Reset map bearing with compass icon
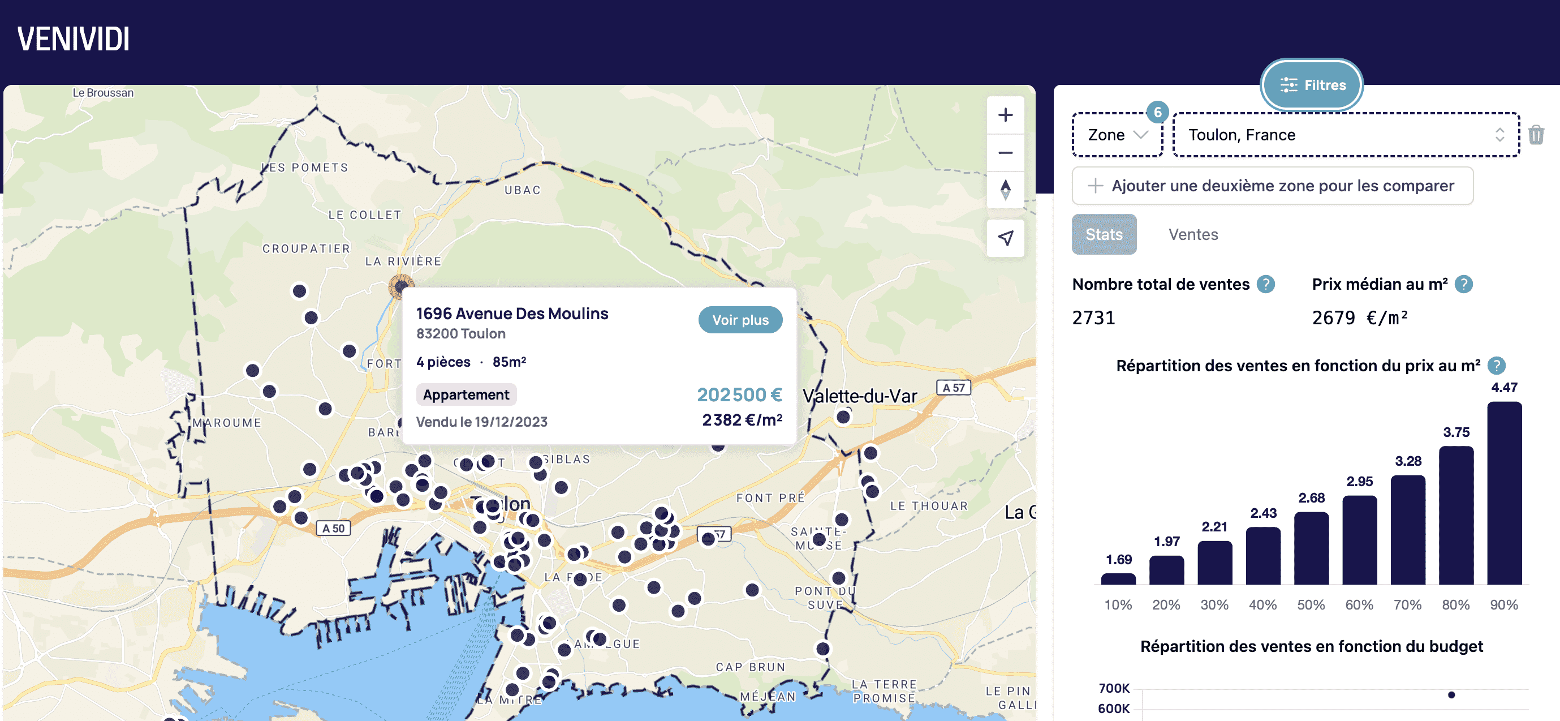 click(x=1005, y=190)
